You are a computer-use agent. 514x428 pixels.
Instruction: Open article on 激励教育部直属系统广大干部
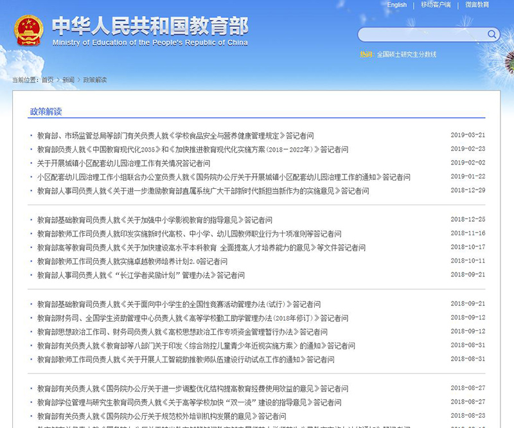point(203,191)
